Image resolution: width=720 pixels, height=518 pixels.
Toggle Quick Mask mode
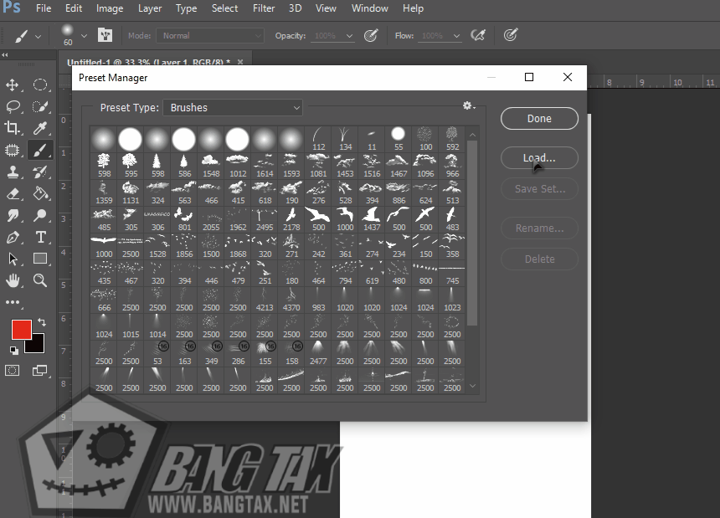13,370
